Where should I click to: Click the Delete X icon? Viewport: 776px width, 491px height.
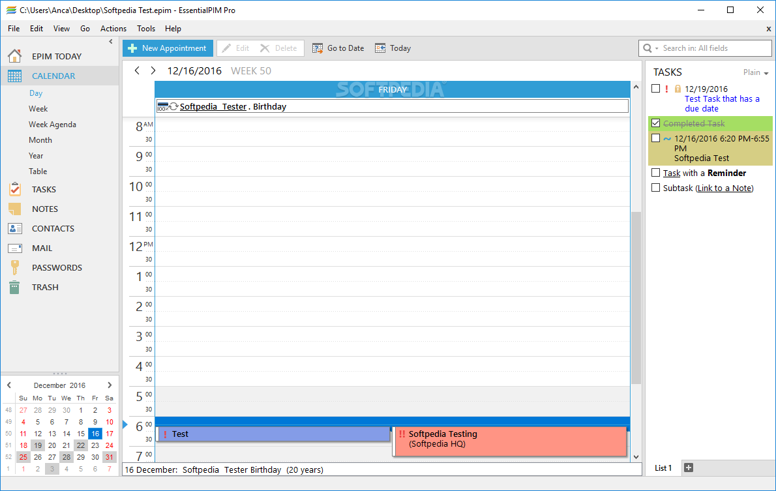pos(265,48)
